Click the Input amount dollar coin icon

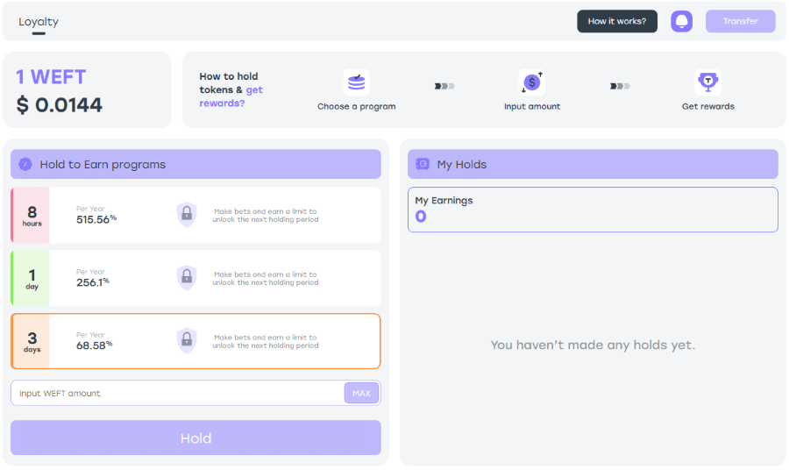[x=531, y=82]
